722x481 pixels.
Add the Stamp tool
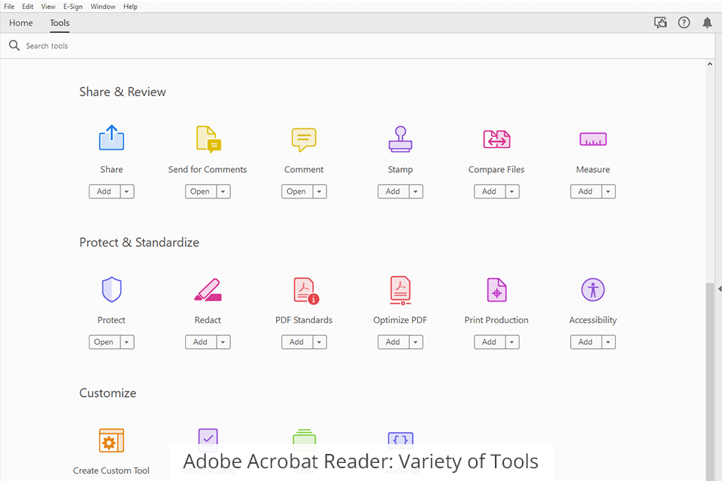point(393,192)
